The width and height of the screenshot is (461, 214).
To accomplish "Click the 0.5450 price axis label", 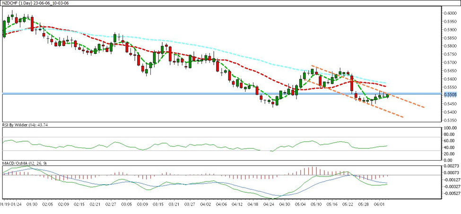I will 450,103.
